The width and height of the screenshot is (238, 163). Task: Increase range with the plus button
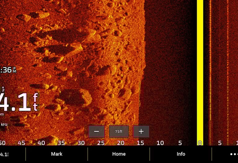point(141,131)
